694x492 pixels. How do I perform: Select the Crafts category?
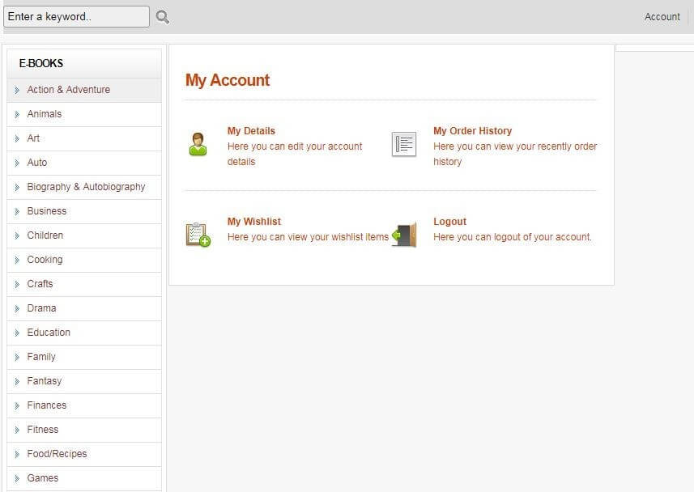point(40,283)
